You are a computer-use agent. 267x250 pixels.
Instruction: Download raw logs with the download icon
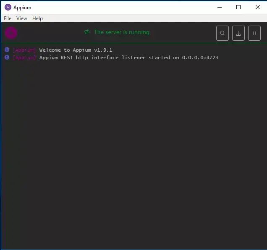(x=238, y=33)
